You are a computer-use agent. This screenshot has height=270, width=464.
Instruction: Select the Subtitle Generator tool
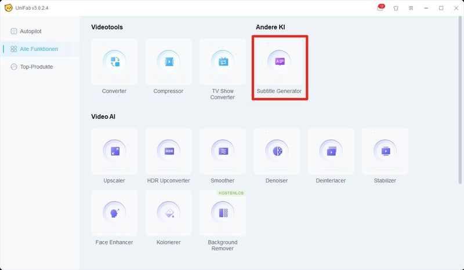(x=280, y=62)
